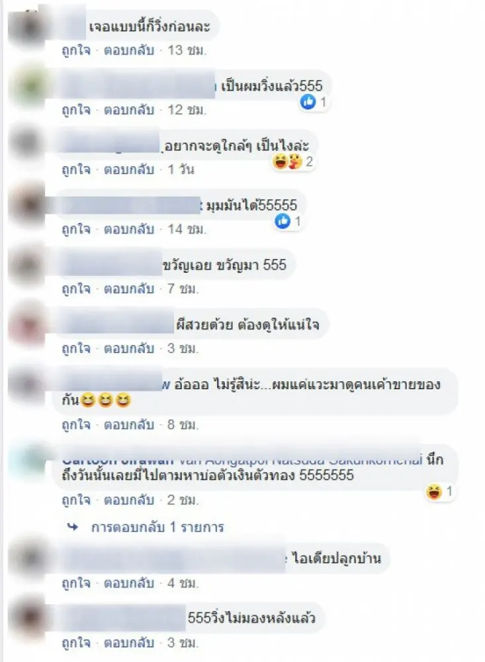The width and height of the screenshot is (485, 662).
Task: Reply to ไอเดียปลูกบ้าน comment
Action: click(129, 583)
